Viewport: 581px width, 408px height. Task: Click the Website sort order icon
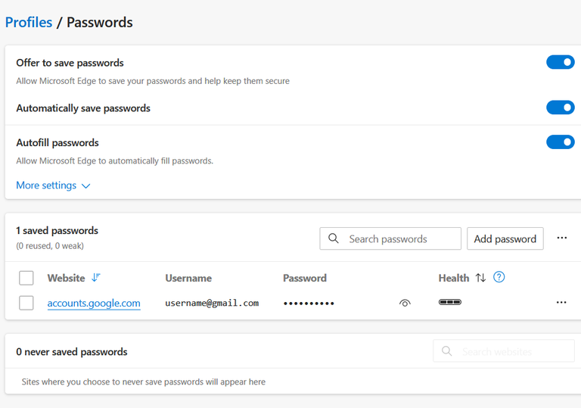pos(95,278)
